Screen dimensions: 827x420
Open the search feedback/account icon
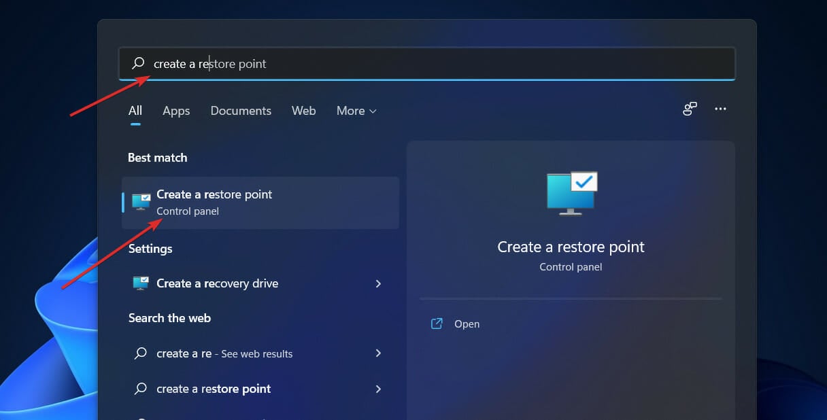point(690,109)
